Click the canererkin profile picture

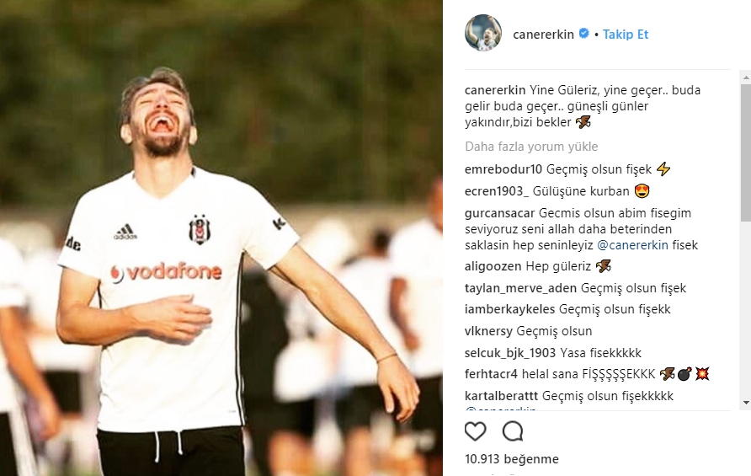coord(482,33)
